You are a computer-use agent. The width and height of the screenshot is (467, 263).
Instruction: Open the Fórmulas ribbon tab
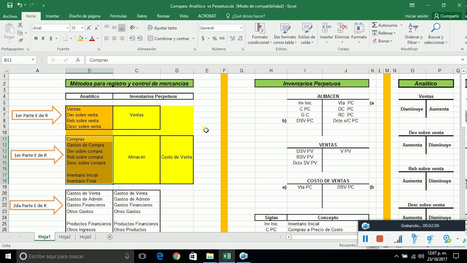click(119, 16)
